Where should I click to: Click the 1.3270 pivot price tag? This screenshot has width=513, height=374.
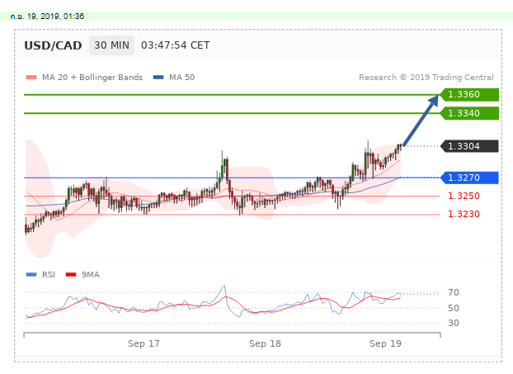tap(469, 178)
